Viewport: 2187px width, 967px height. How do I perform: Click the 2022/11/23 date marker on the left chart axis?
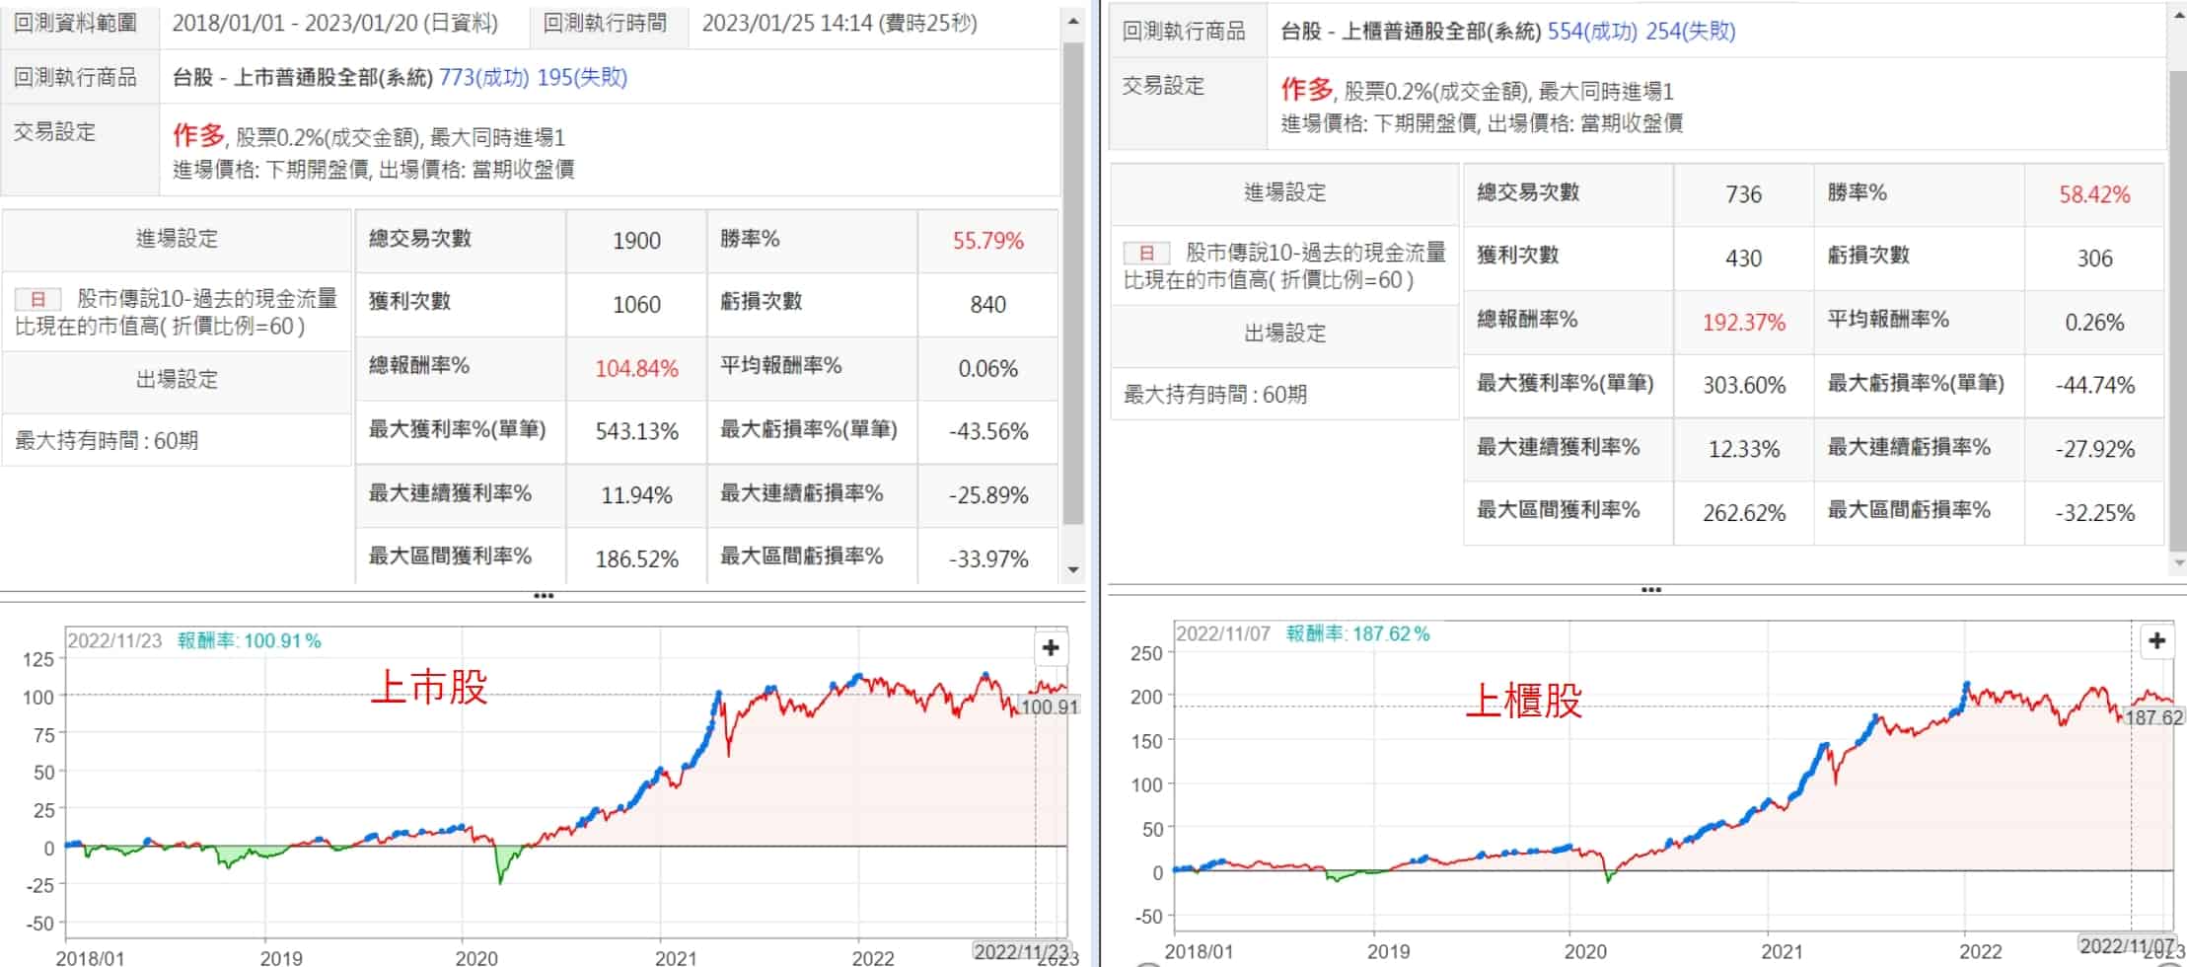pyautogui.click(x=1020, y=951)
